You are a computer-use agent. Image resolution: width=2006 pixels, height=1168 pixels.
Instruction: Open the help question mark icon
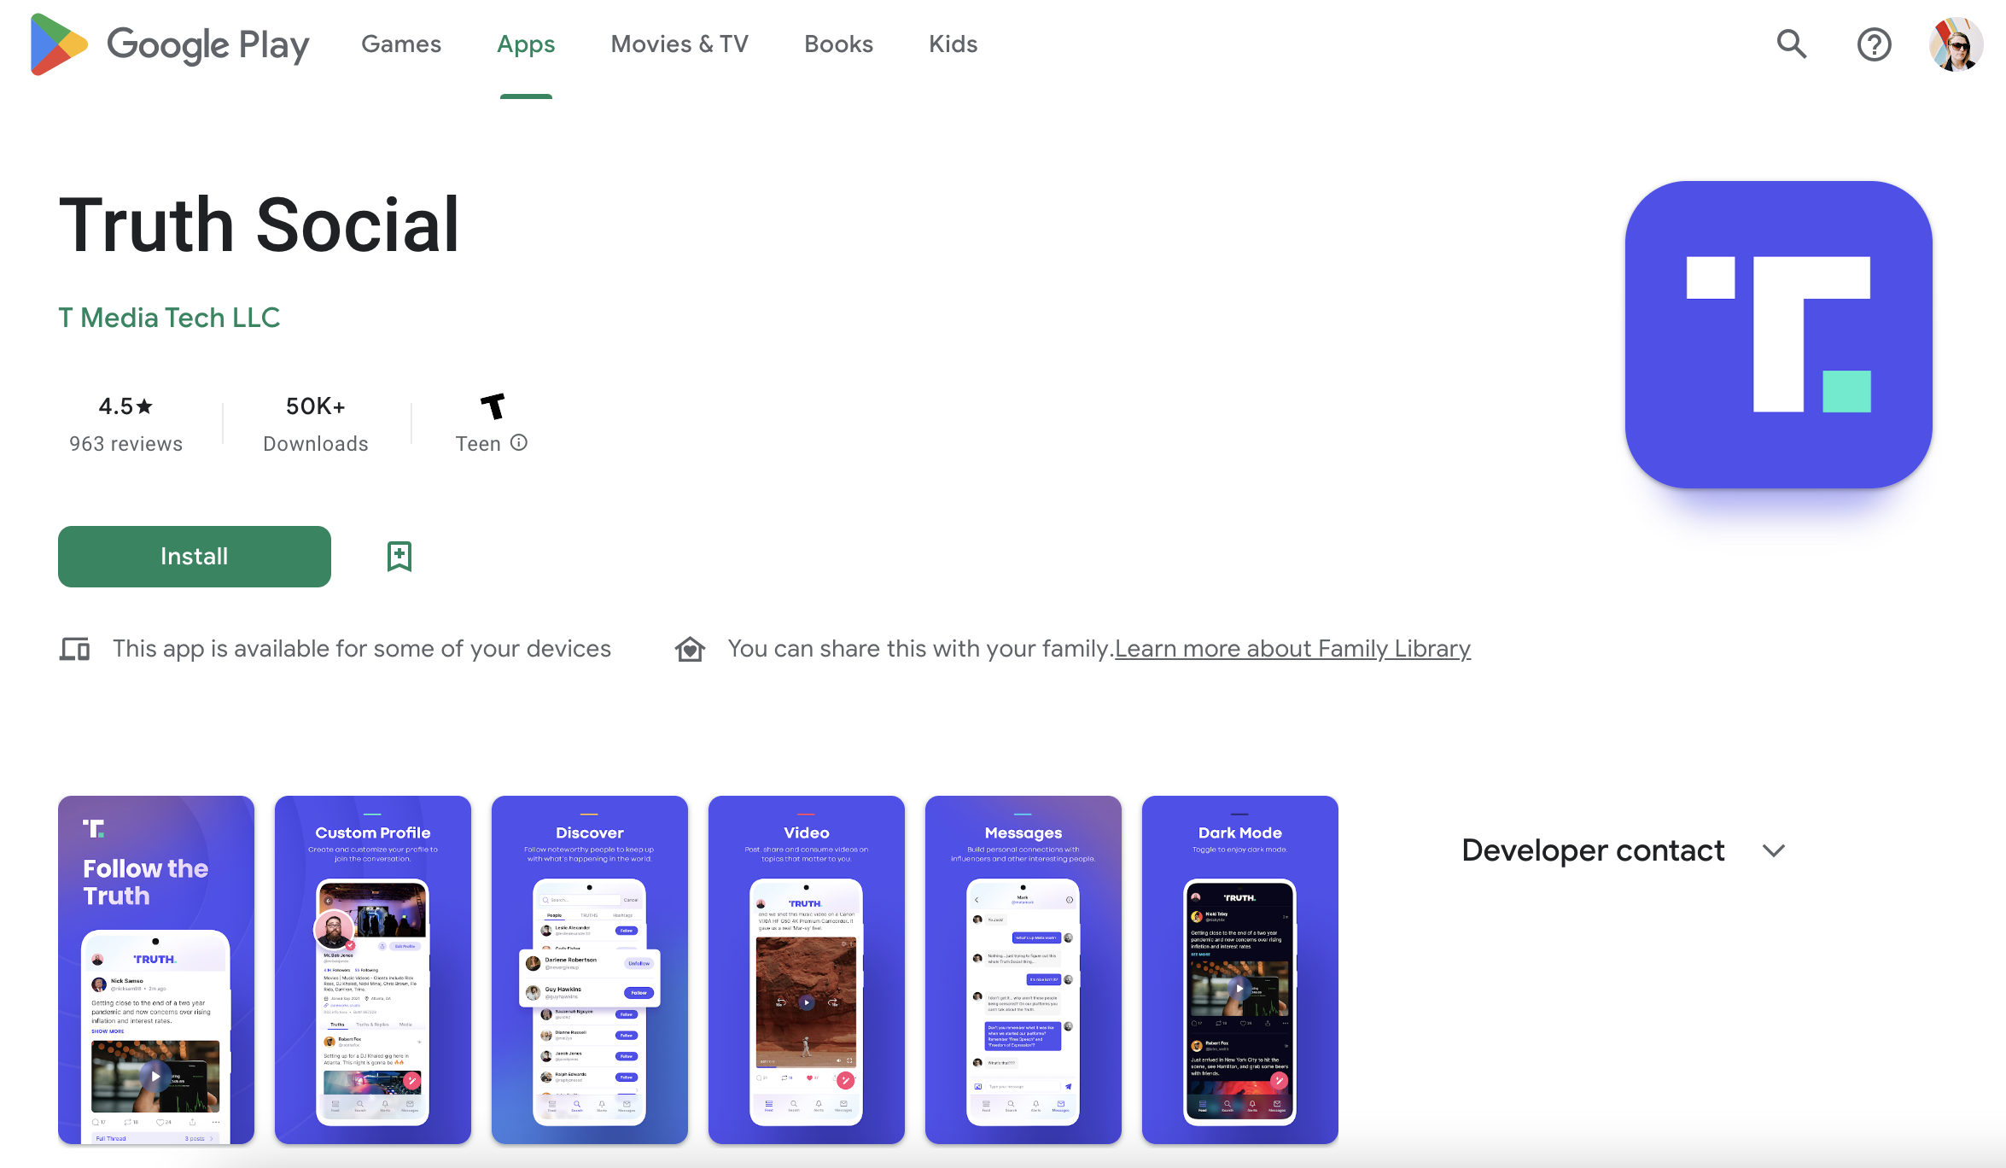1874,44
